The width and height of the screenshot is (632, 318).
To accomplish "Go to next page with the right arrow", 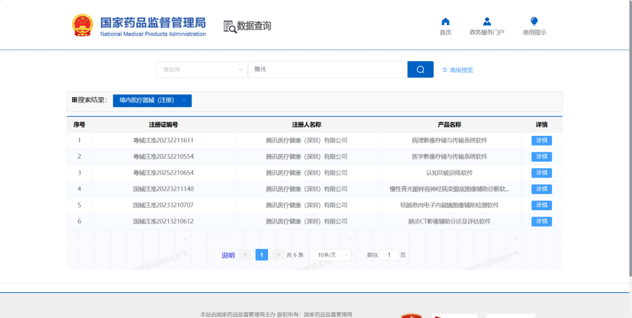I will (278, 255).
